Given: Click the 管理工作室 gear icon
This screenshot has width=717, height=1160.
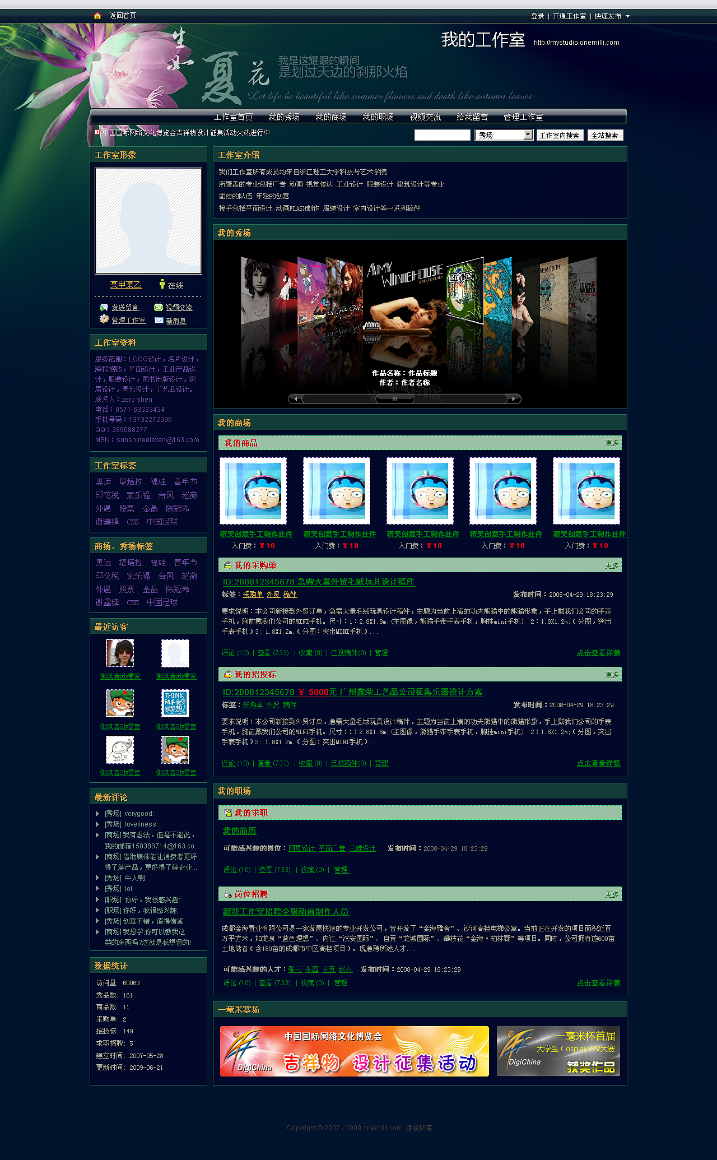Looking at the screenshot, I should (104, 319).
